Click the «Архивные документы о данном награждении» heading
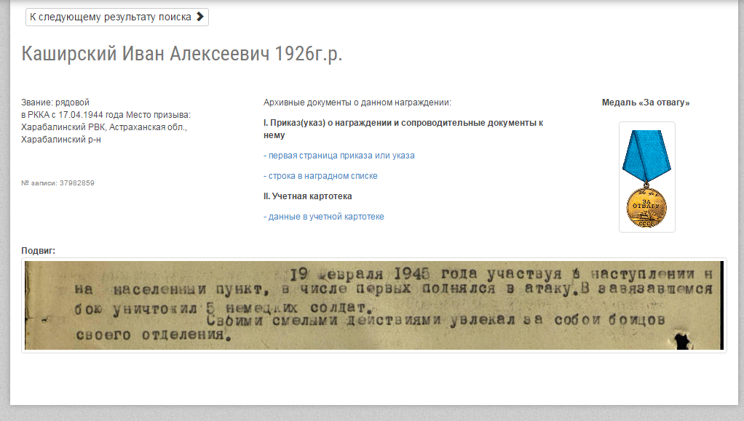Image resolution: width=744 pixels, height=421 pixels. pos(357,103)
